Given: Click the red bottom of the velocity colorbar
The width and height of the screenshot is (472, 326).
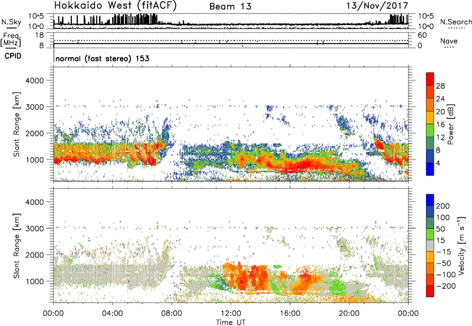Looking at the screenshot, I should pyautogui.click(x=430, y=291).
